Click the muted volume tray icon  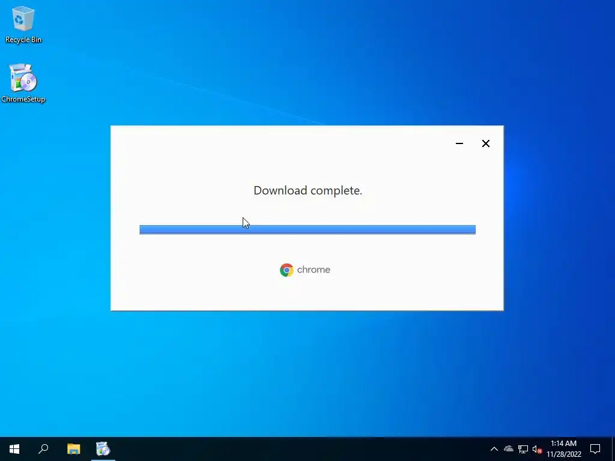(x=537, y=449)
